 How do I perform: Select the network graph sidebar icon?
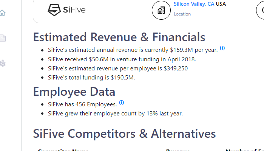[3, 63]
